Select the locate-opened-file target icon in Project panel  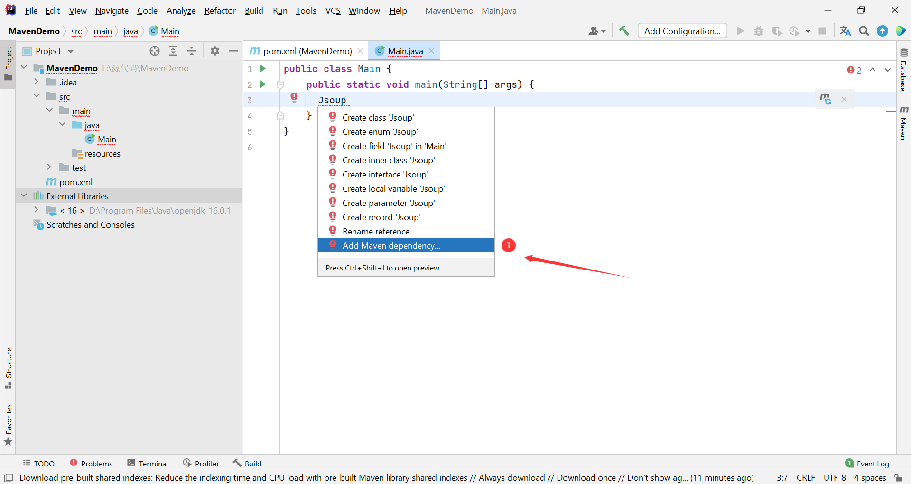[x=155, y=51]
